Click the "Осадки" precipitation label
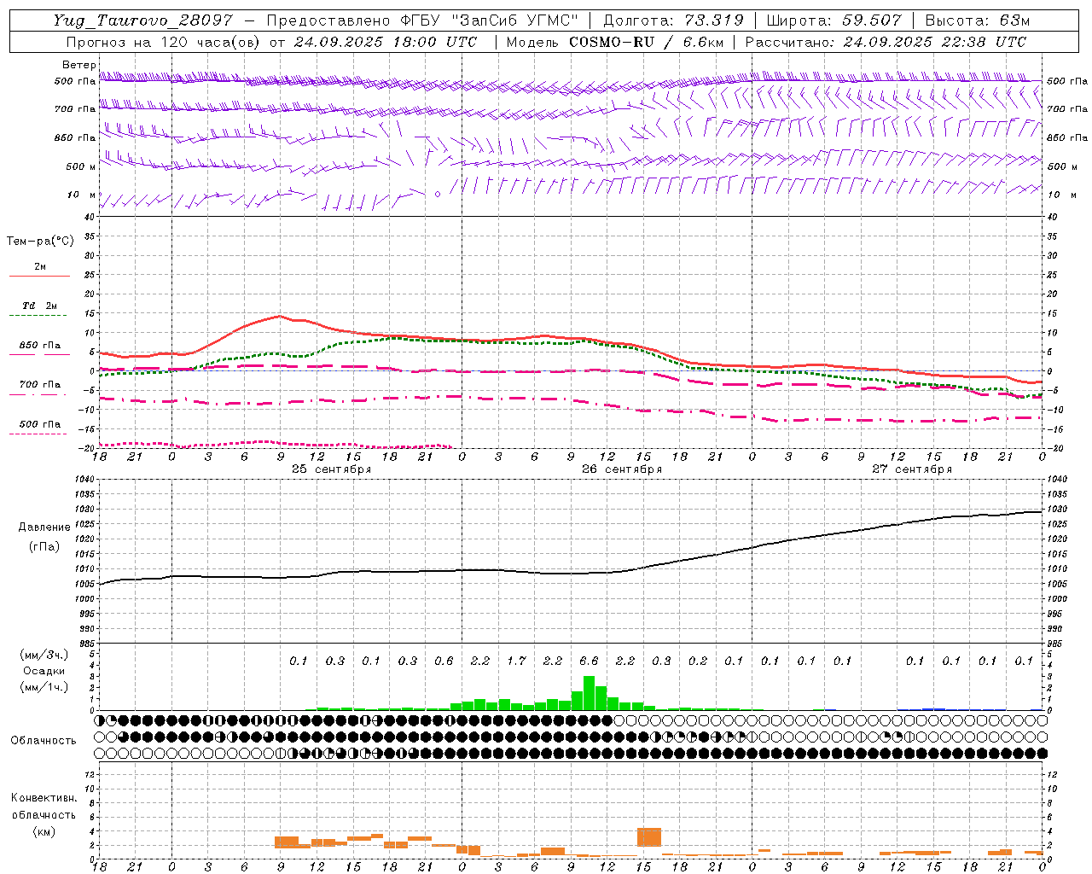The image size is (1092, 874). point(44,671)
